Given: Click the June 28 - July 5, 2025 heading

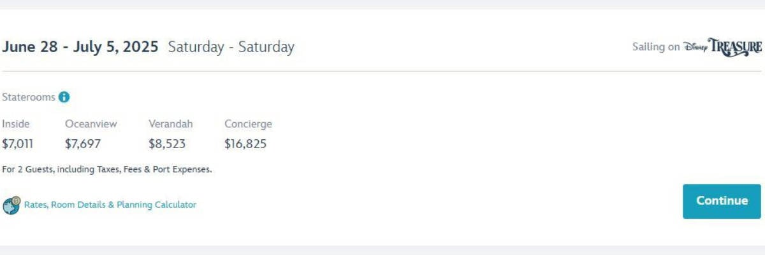Looking at the screenshot, I should tap(80, 47).
